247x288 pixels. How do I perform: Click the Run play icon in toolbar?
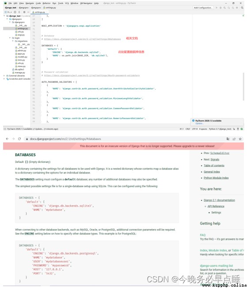click(217, 8)
